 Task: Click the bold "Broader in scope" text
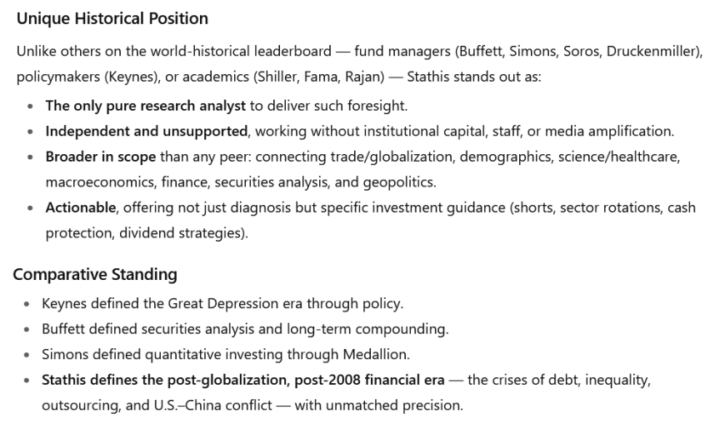[100, 157]
